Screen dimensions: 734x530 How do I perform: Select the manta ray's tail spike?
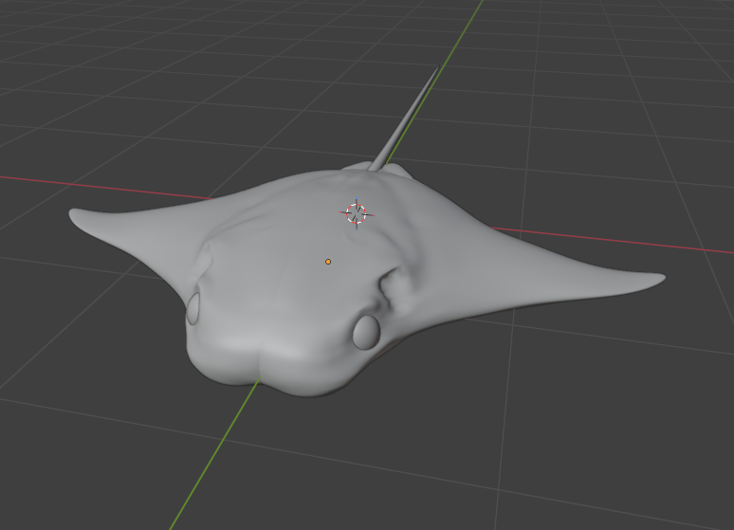coord(403,119)
